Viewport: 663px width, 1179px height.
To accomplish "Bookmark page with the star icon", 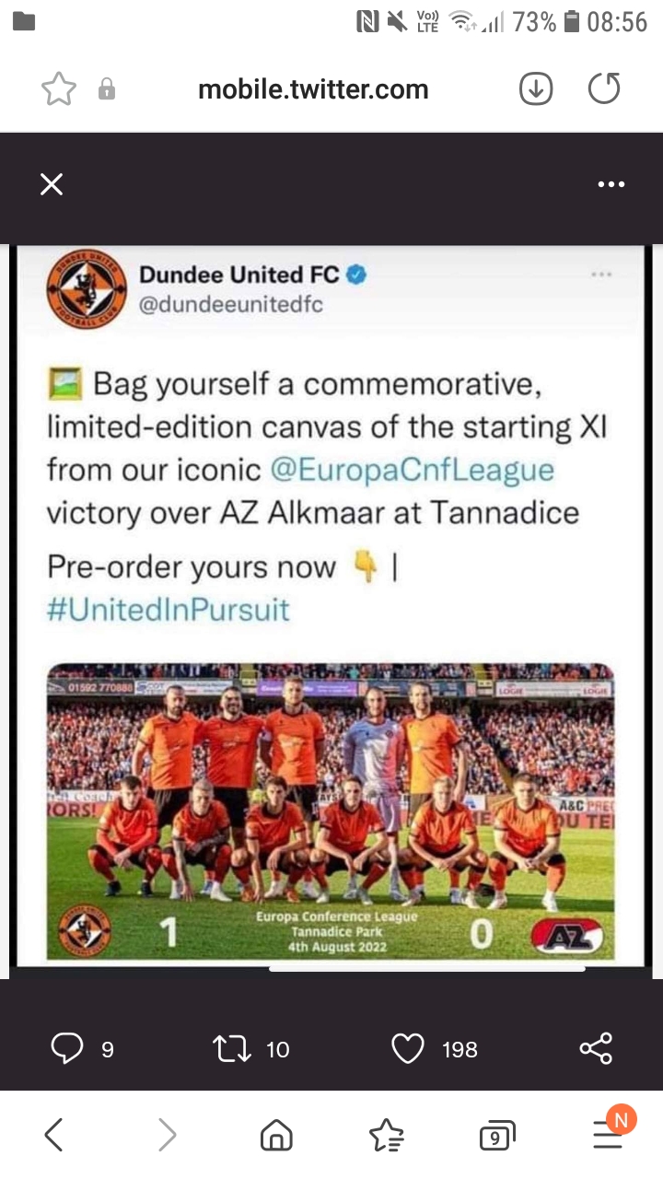I will 59,89.
